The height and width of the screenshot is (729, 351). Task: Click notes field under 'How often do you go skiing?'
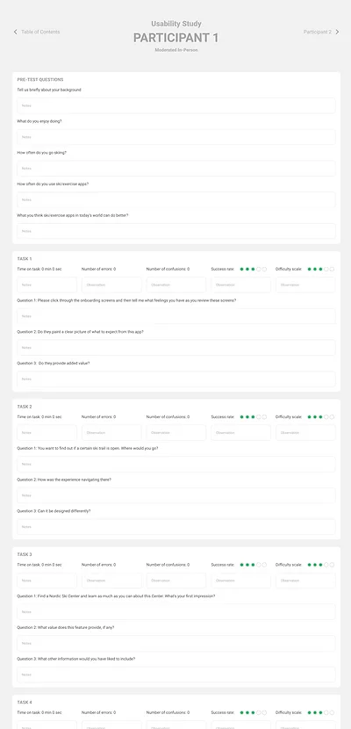pyautogui.click(x=176, y=169)
